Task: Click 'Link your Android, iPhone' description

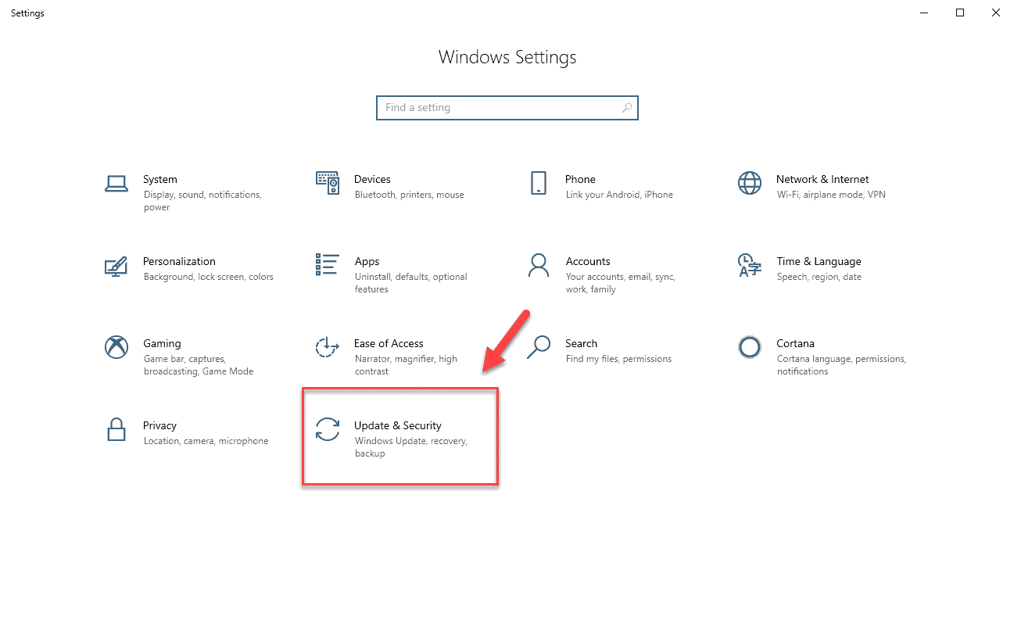Action: click(619, 195)
